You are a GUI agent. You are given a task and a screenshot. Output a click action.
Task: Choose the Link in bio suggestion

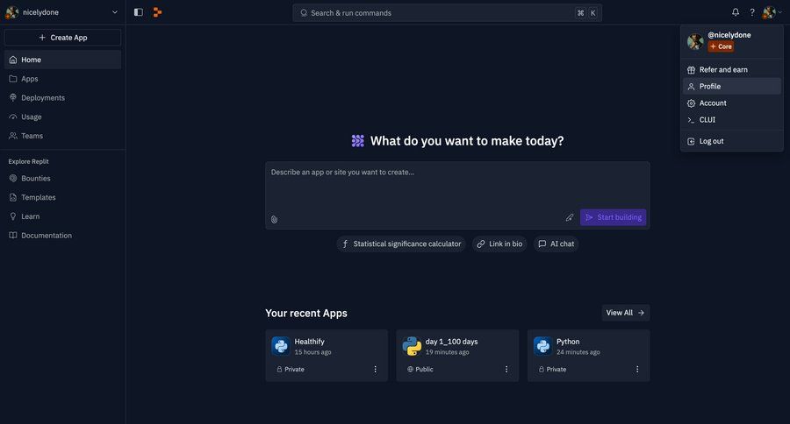pyautogui.click(x=499, y=244)
